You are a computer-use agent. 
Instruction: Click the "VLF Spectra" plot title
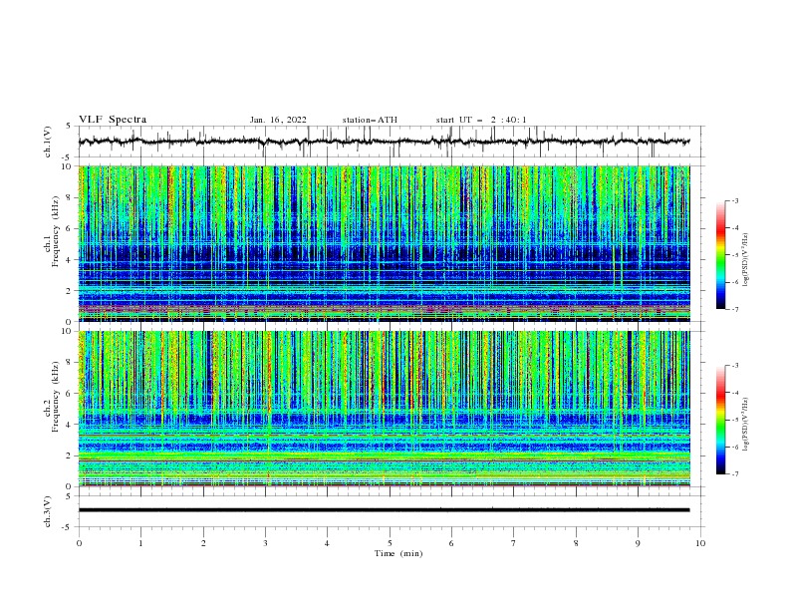click(113, 120)
